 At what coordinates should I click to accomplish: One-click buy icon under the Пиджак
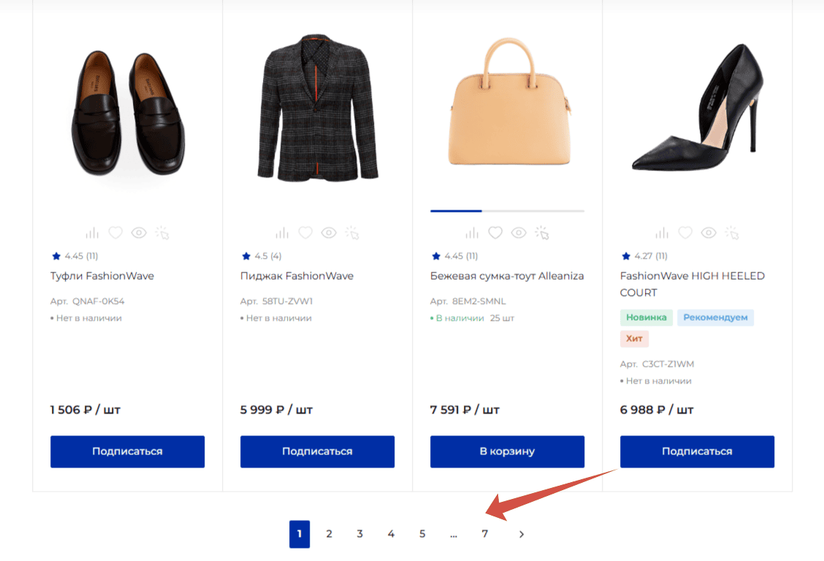tap(352, 232)
